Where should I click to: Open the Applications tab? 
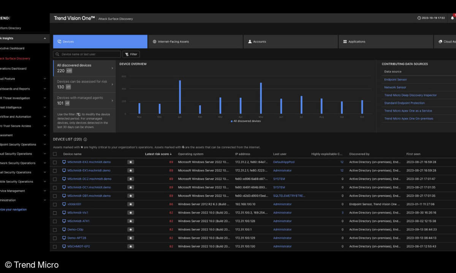coord(386,42)
